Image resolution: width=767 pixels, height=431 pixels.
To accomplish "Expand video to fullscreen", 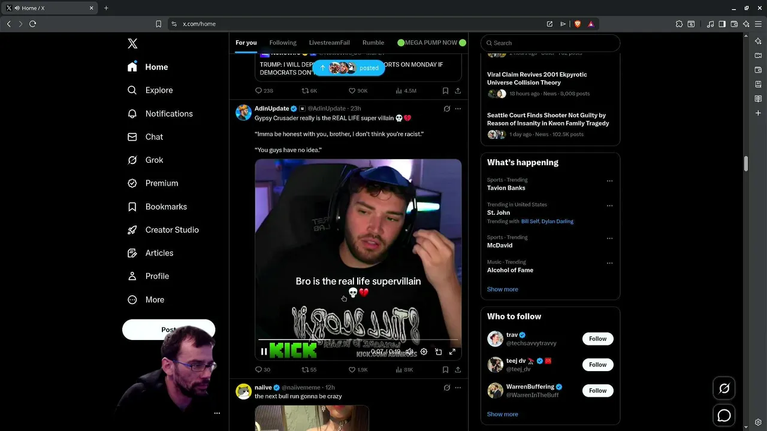I will click(x=452, y=352).
